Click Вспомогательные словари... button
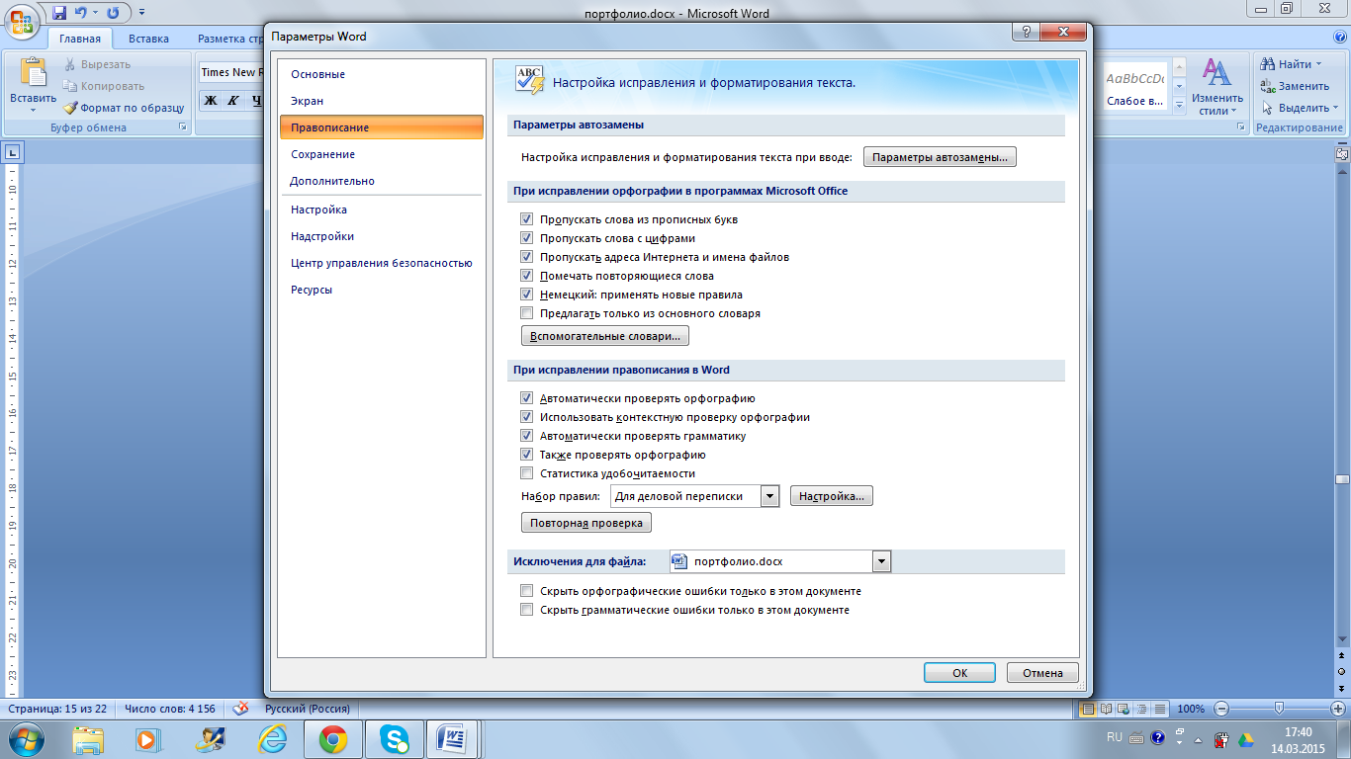The width and height of the screenshot is (1351, 759). [x=605, y=337]
